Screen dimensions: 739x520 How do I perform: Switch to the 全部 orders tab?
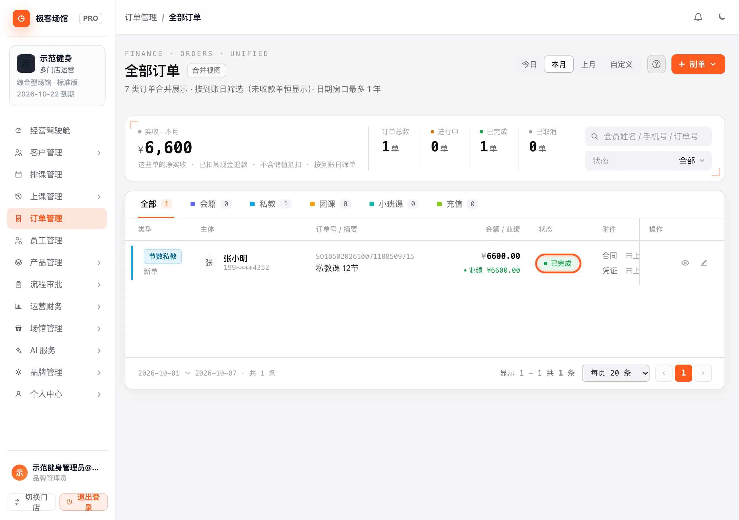pos(156,204)
